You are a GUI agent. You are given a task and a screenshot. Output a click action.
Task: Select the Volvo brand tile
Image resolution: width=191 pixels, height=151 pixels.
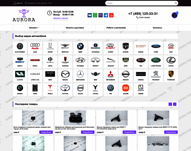[80, 90]
